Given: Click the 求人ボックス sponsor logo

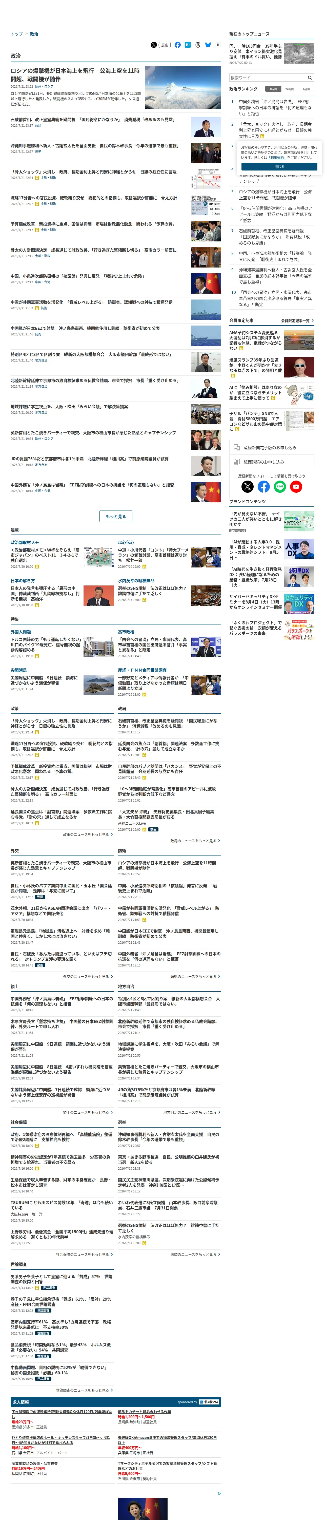Looking at the screenshot, I should click(209, 1402).
